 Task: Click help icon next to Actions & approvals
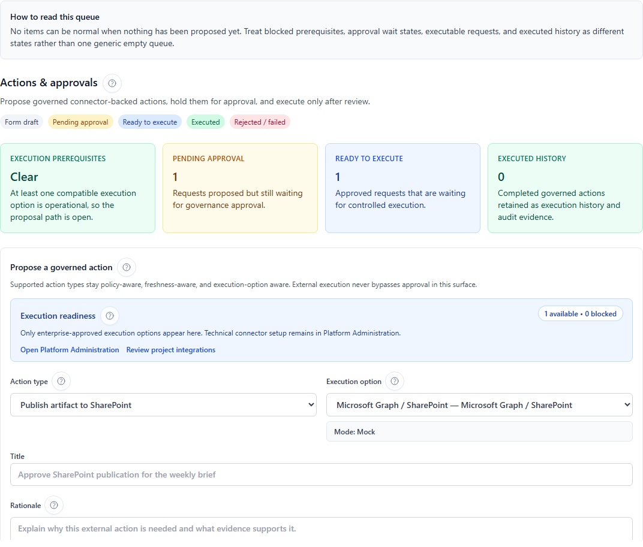(112, 83)
